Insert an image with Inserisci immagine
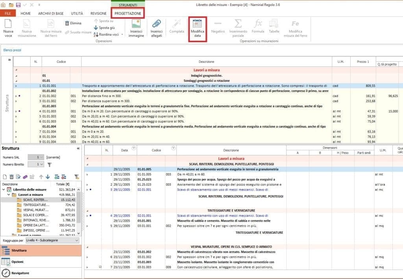The width and height of the screenshot is (403, 279). click(136, 29)
